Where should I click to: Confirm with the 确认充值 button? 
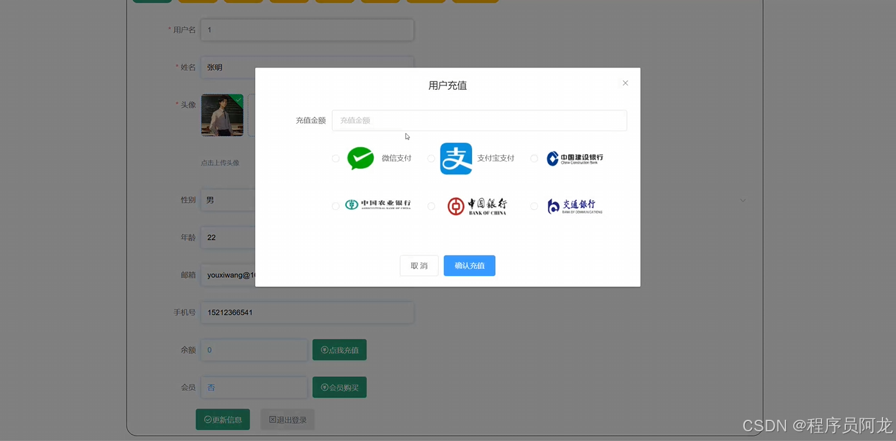(470, 266)
